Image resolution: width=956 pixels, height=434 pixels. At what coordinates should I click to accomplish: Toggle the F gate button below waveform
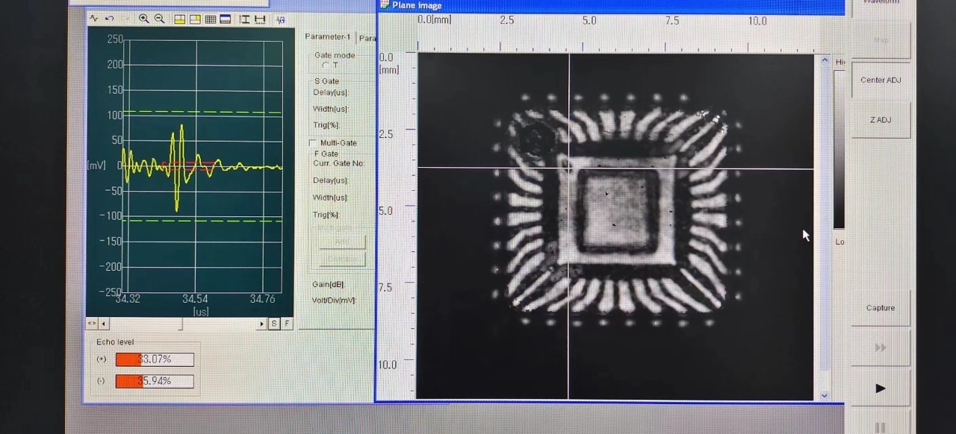point(287,324)
